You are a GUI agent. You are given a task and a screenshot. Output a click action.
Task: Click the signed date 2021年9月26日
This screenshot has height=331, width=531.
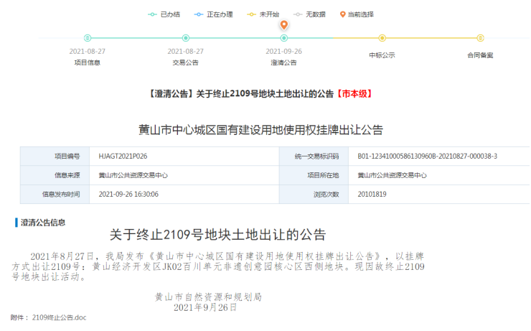click(205, 307)
